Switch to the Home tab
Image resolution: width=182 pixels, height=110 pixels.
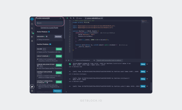click(x=79, y=18)
